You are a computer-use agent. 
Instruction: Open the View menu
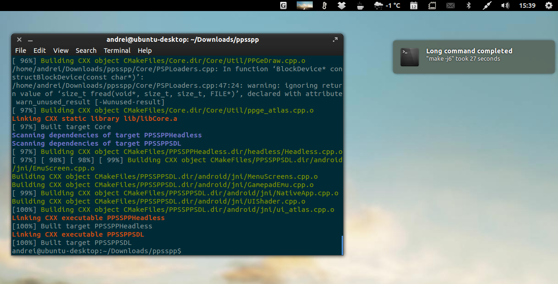tap(61, 51)
